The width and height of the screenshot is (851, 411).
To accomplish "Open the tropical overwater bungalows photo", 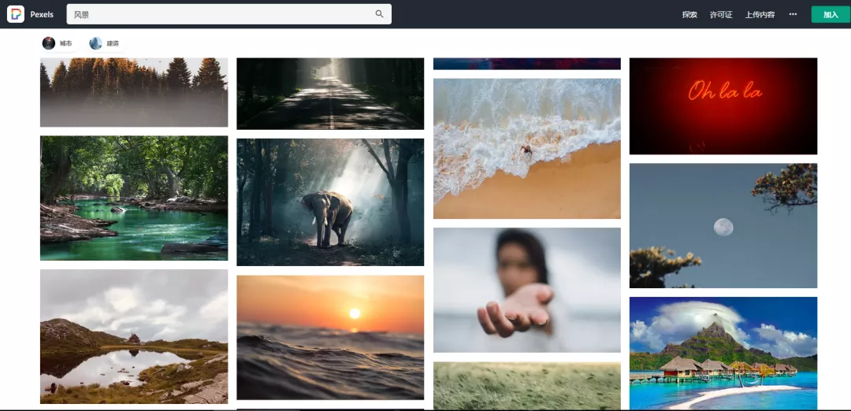I will (723, 352).
